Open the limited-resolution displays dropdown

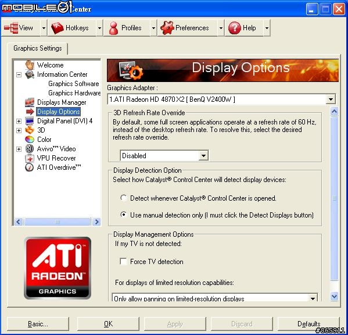click(313, 298)
